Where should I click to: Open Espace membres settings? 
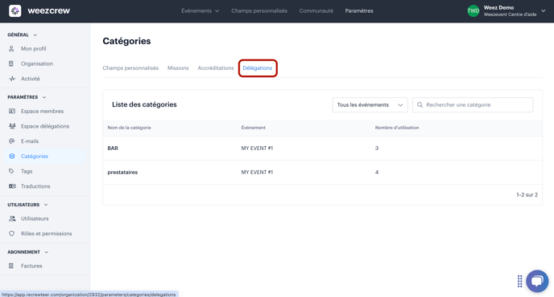coord(42,111)
